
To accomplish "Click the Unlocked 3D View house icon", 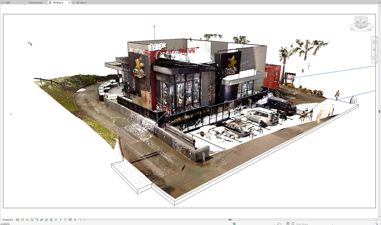I will 51,220.
